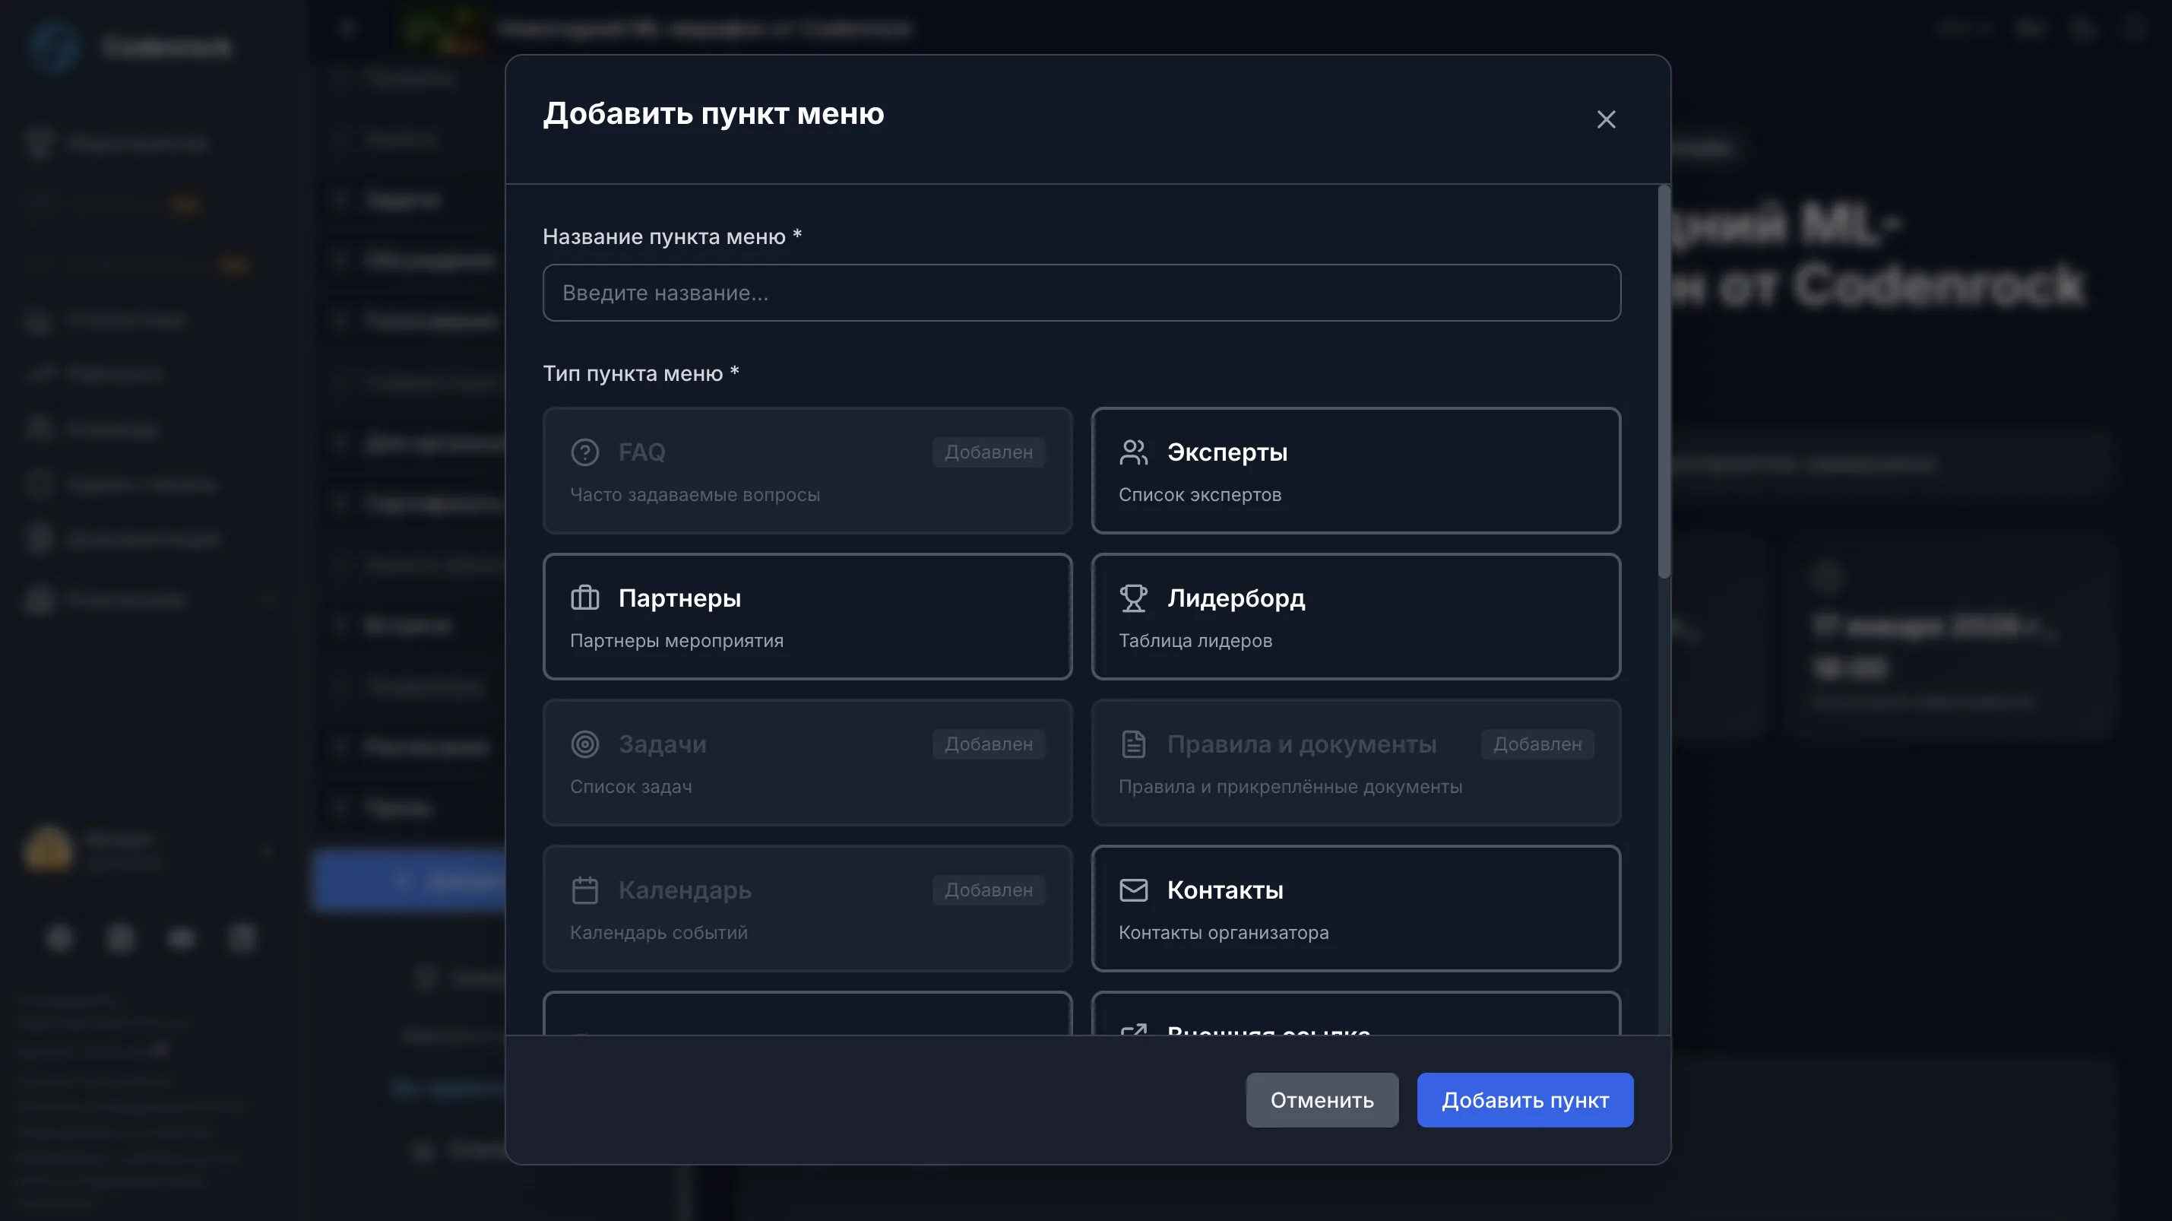The width and height of the screenshot is (2172, 1221).
Task: Click the Контакты envelope icon
Action: coord(1134,890)
